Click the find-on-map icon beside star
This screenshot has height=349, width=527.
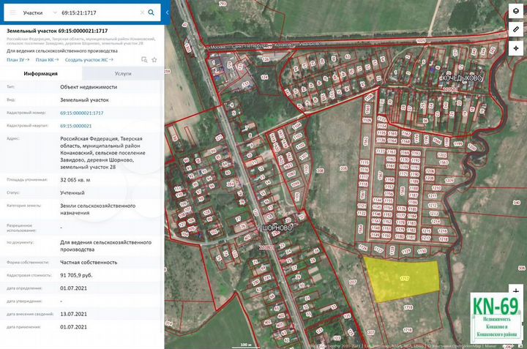(144, 60)
